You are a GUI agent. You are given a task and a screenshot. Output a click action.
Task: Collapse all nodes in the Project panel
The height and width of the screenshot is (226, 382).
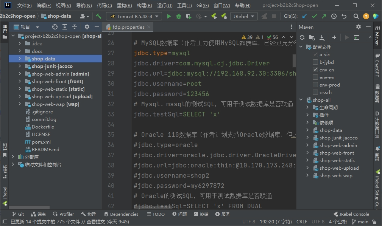click(75, 27)
